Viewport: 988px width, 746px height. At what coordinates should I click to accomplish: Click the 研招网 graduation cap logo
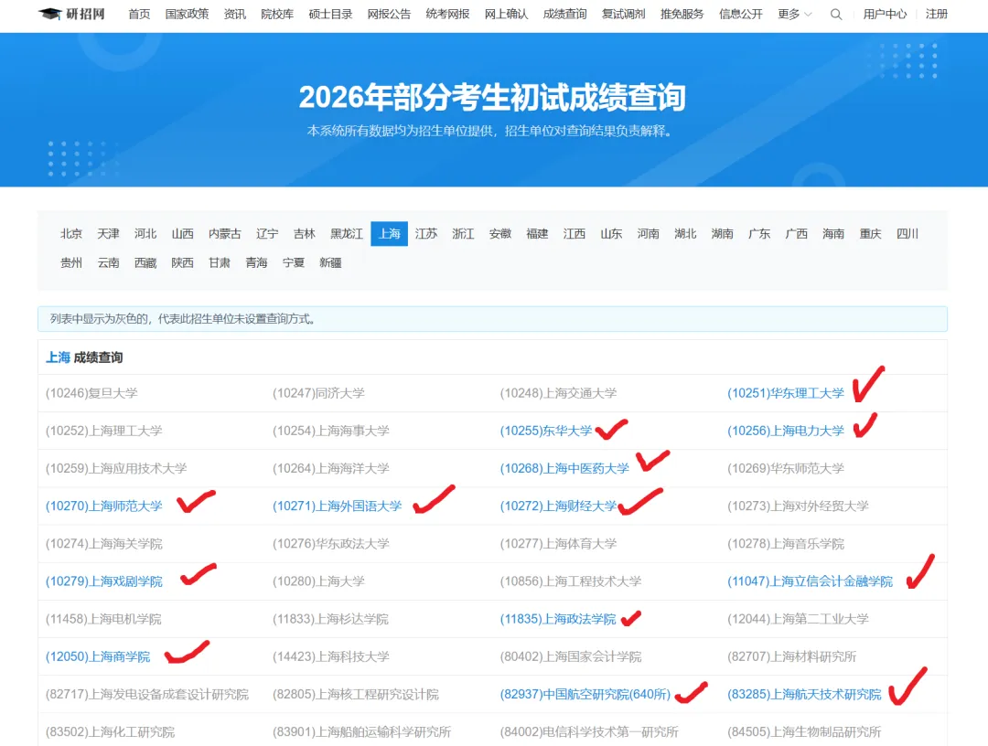[71, 14]
